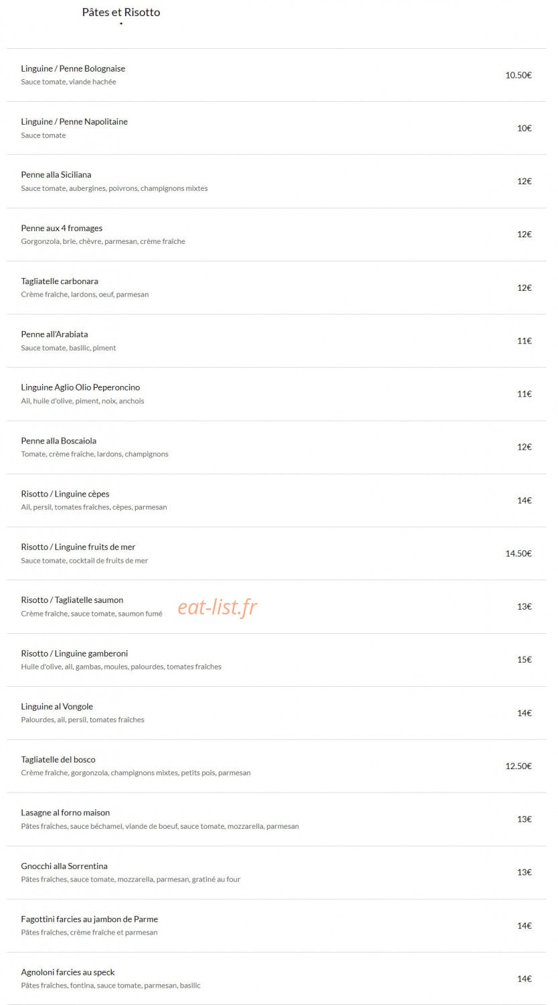Choose Penne alla Boscaiola entry
The width and height of the screenshot is (558, 1005).
pyautogui.click(x=276, y=447)
